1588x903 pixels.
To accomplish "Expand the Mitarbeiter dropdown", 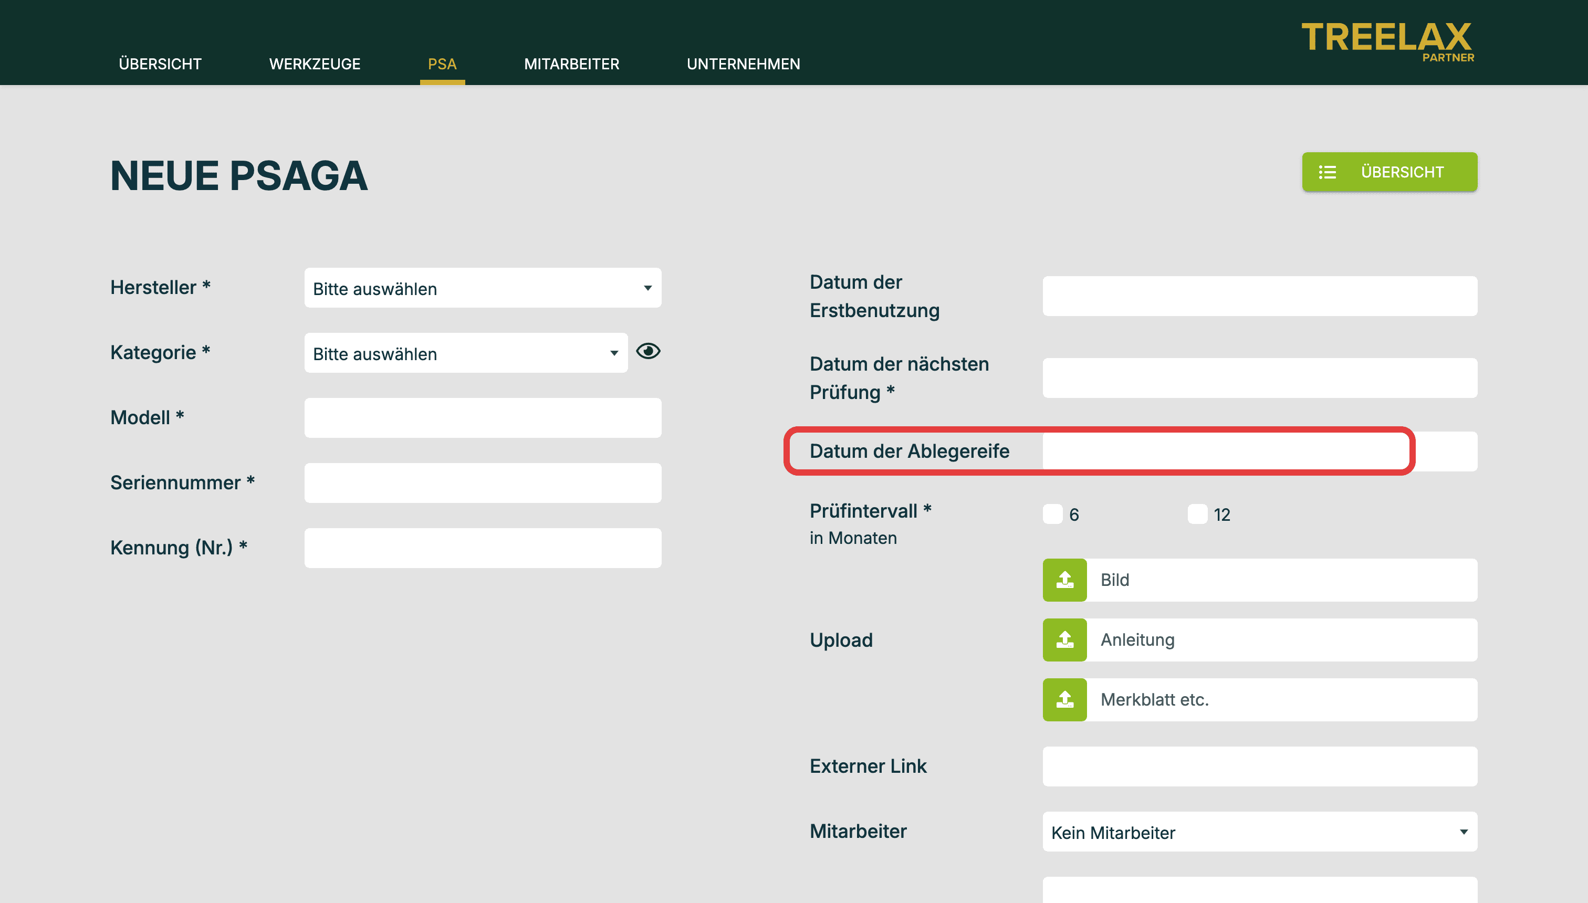I will [1260, 832].
